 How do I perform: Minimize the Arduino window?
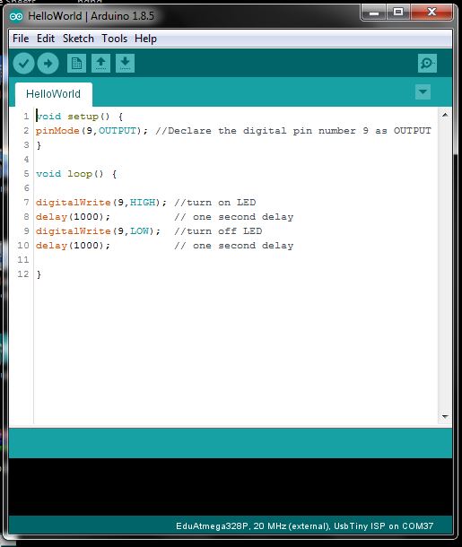[x=374, y=13]
